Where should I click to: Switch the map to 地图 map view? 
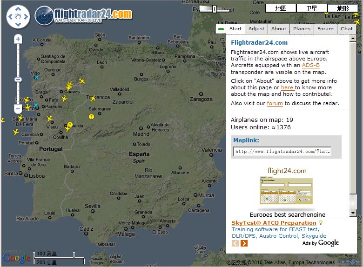click(x=281, y=8)
